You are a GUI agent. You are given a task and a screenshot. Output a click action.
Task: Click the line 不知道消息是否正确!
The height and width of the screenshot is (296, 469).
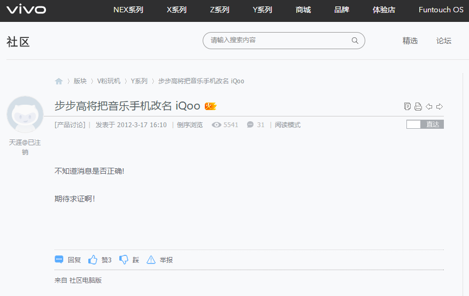(x=89, y=171)
